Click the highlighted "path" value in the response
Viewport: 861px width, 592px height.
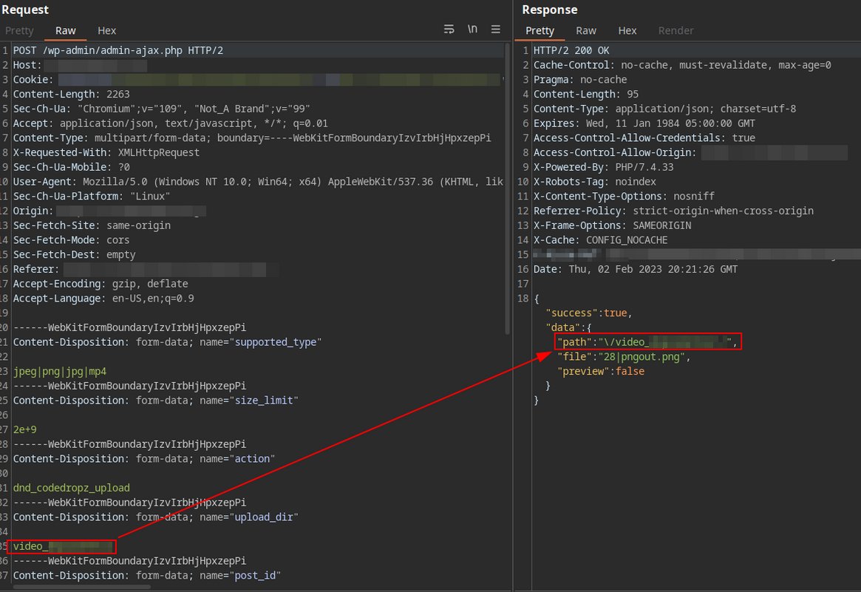pos(647,341)
